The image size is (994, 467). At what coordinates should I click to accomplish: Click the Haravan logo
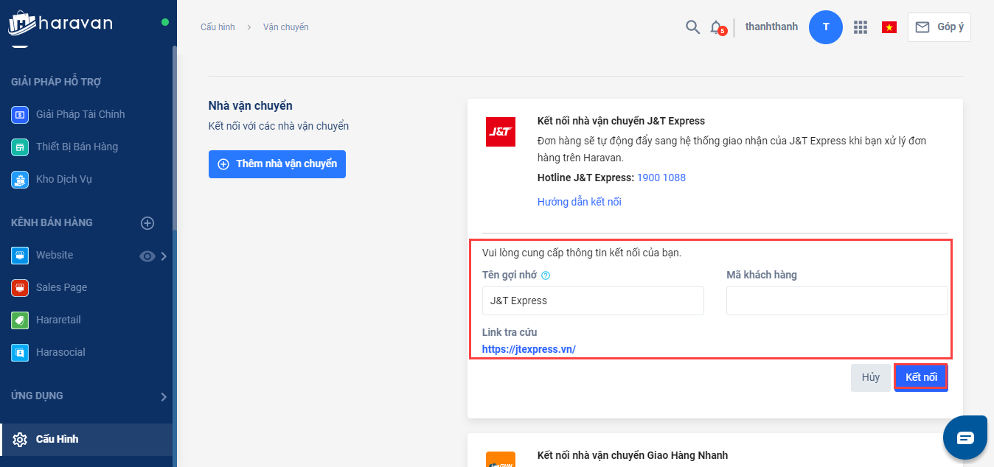tap(60, 23)
